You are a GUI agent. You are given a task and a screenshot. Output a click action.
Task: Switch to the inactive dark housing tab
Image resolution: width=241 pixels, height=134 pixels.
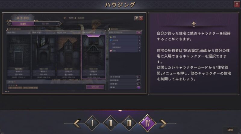[45, 24]
